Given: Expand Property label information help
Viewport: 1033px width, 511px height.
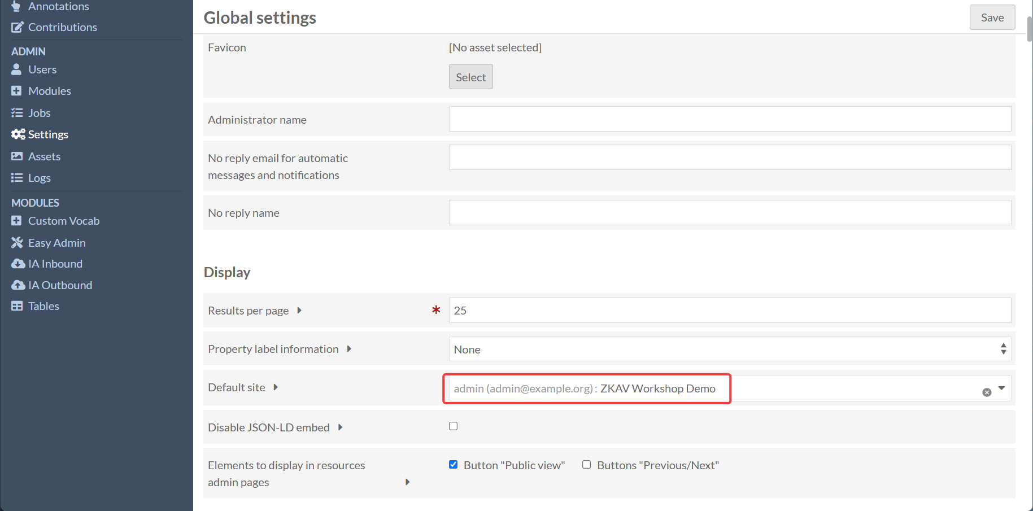Looking at the screenshot, I should (349, 349).
